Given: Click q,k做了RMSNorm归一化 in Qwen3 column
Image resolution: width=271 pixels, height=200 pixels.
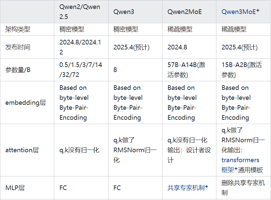Looking at the screenshot, I should click(x=135, y=150).
